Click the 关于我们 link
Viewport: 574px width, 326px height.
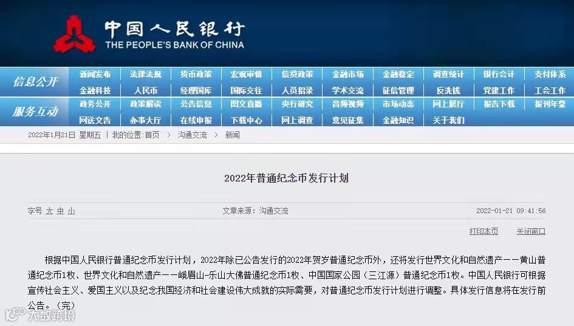coord(448,120)
